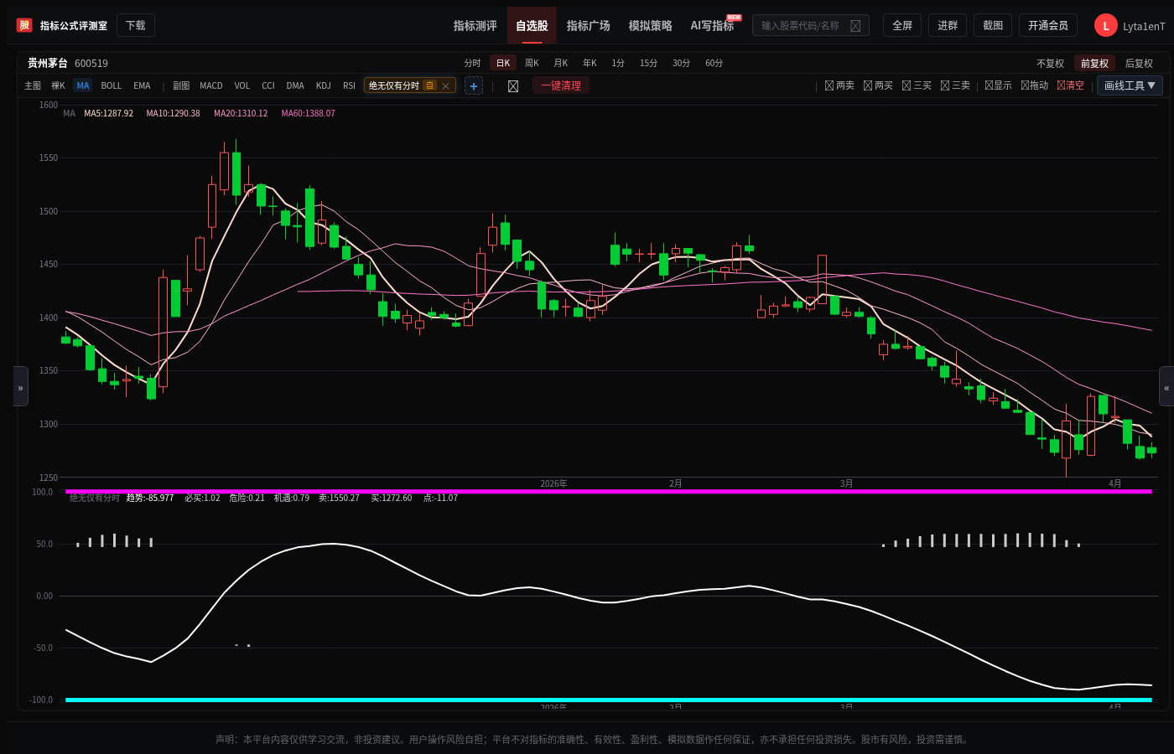
Task: Click the 趋势:-85.977 indicator value
Action: (150, 498)
